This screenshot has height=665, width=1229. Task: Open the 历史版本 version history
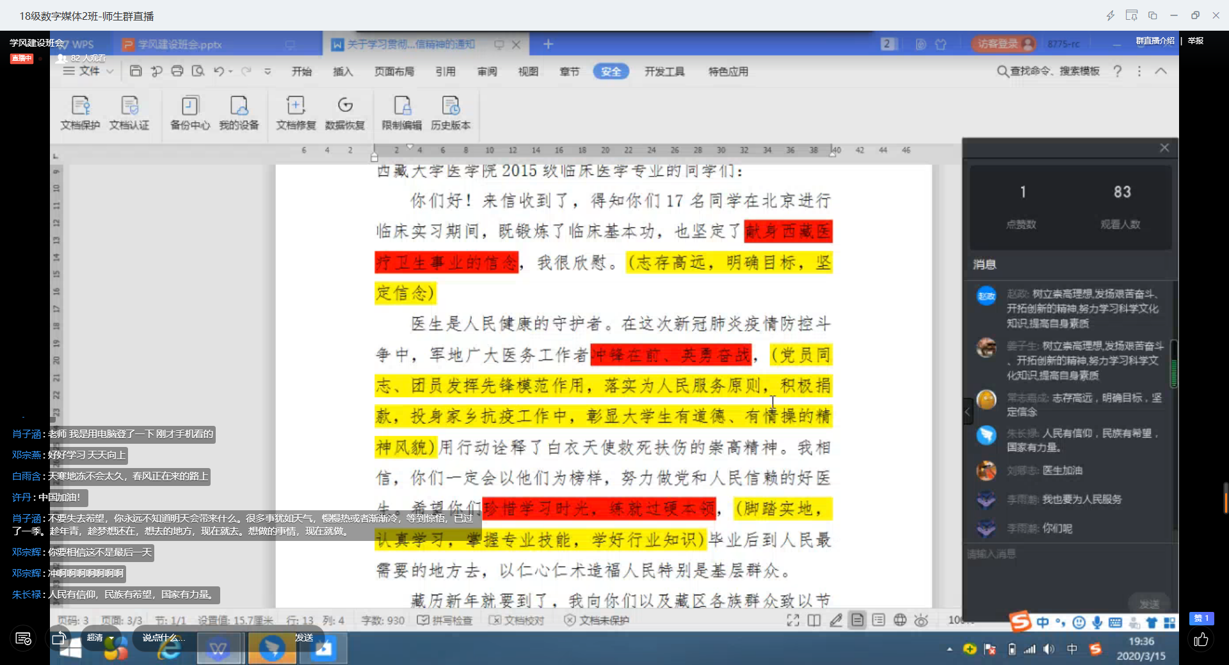(451, 113)
